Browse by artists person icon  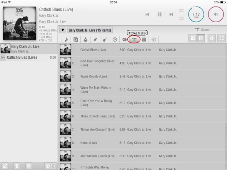click(x=85, y=40)
